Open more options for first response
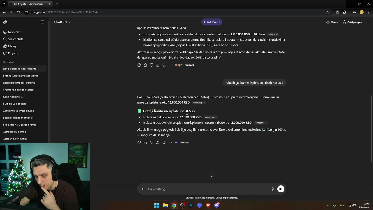Viewport: 373px width, 210px height. pos(170,65)
